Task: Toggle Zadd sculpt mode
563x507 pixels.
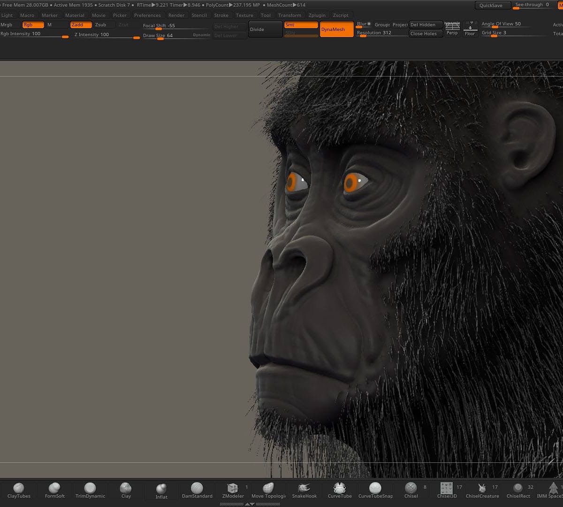Action: click(81, 25)
